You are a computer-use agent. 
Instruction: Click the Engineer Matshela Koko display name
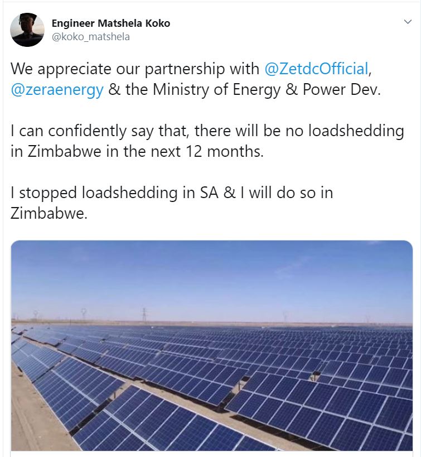coord(111,23)
